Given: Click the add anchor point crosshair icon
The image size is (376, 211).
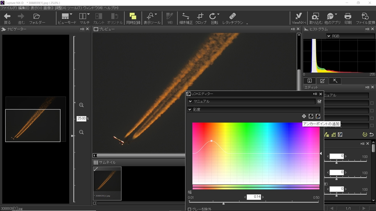Looking at the screenshot, I should click(x=304, y=116).
